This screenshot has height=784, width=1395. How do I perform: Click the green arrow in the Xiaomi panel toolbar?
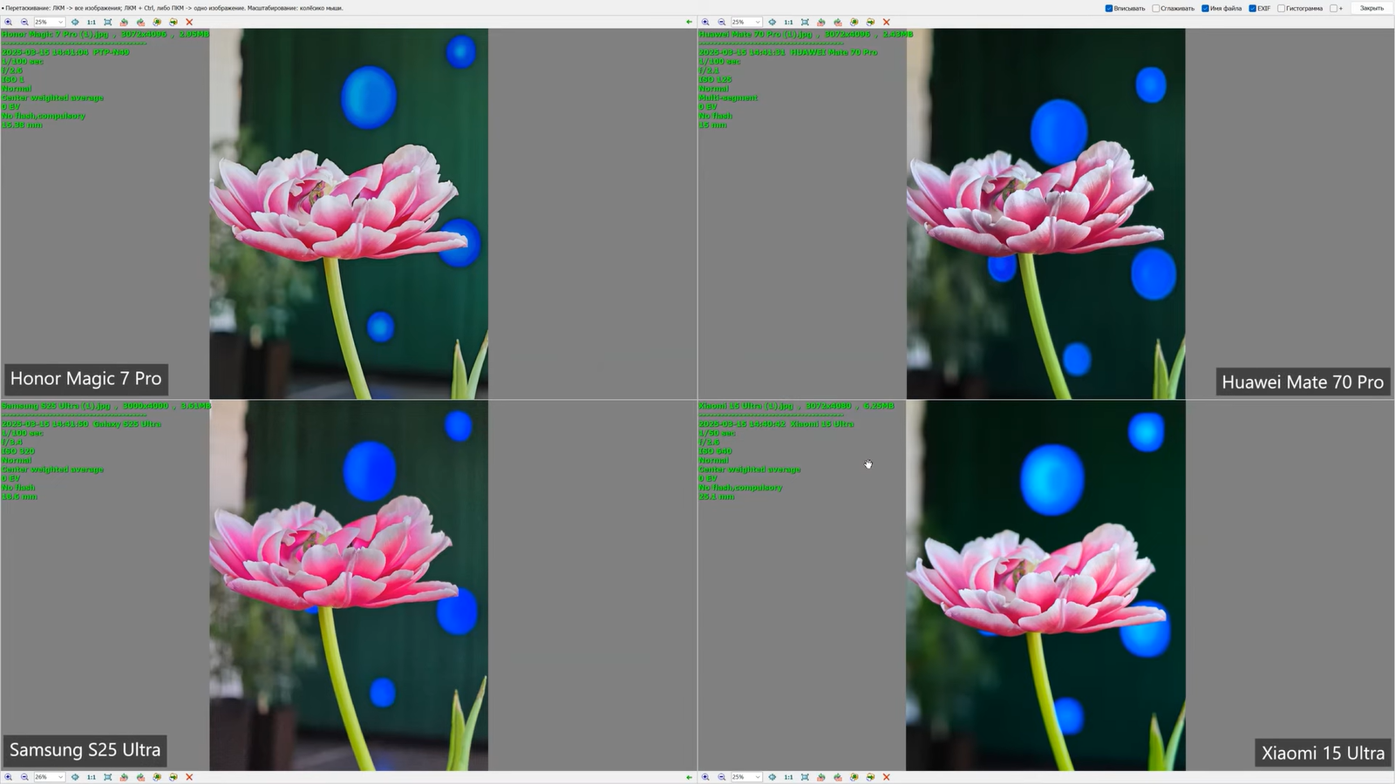[x=690, y=777]
